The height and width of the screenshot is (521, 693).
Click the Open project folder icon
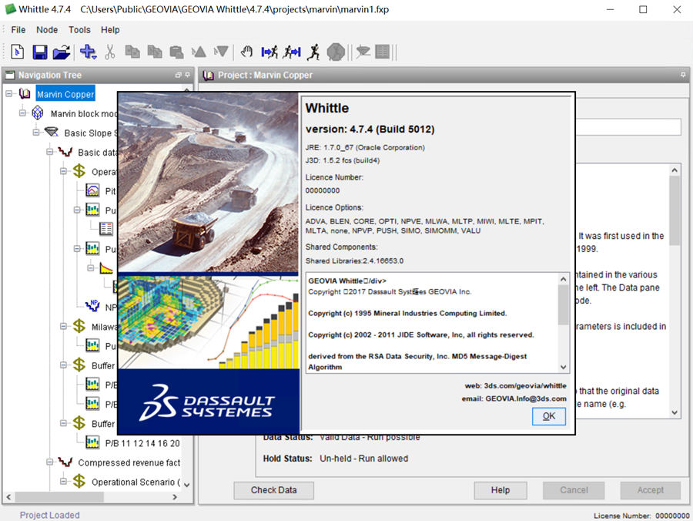tap(62, 52)
